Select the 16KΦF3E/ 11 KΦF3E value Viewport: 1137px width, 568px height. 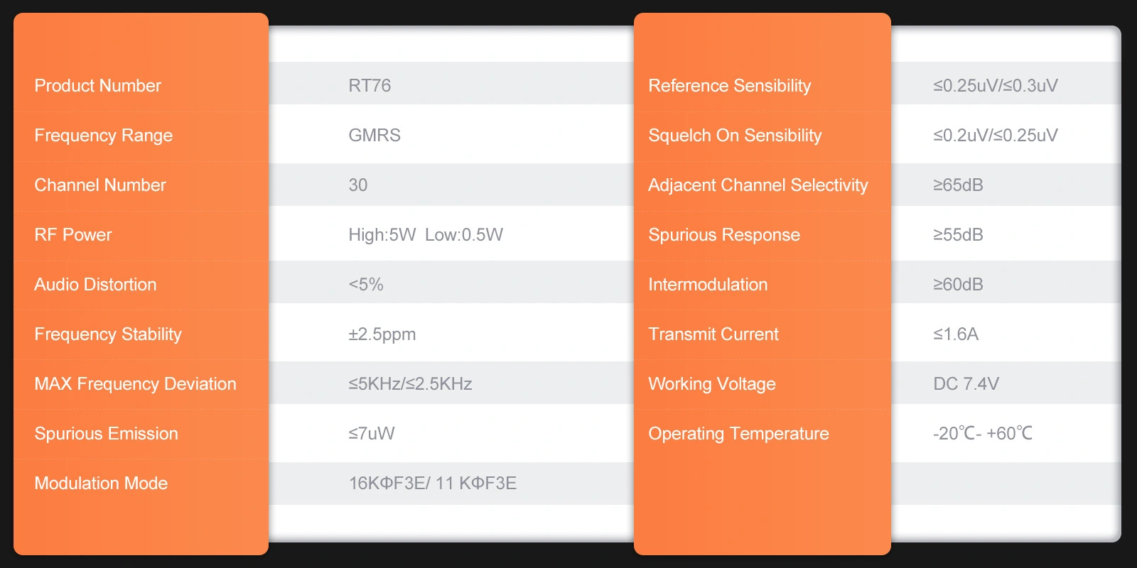432,484
